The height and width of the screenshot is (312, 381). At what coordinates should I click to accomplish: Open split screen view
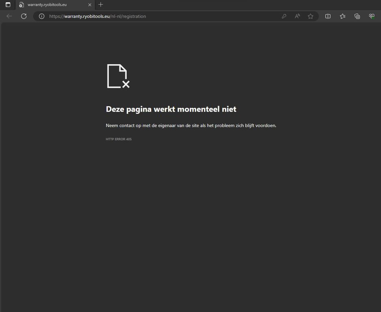(x=328, y=16)
